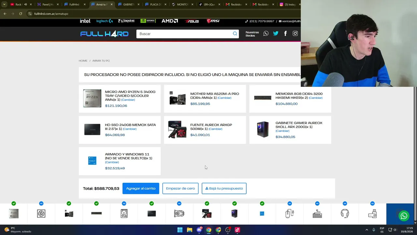Click the search magnifier icon
Screen dimensions: 417x235
pyautogui.click(x=235, y=34)
